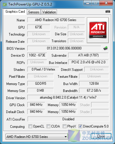
Task: Click the TechPowerUp GPU-Z 0.5.2 title text
Action: [x=30, y=4]
